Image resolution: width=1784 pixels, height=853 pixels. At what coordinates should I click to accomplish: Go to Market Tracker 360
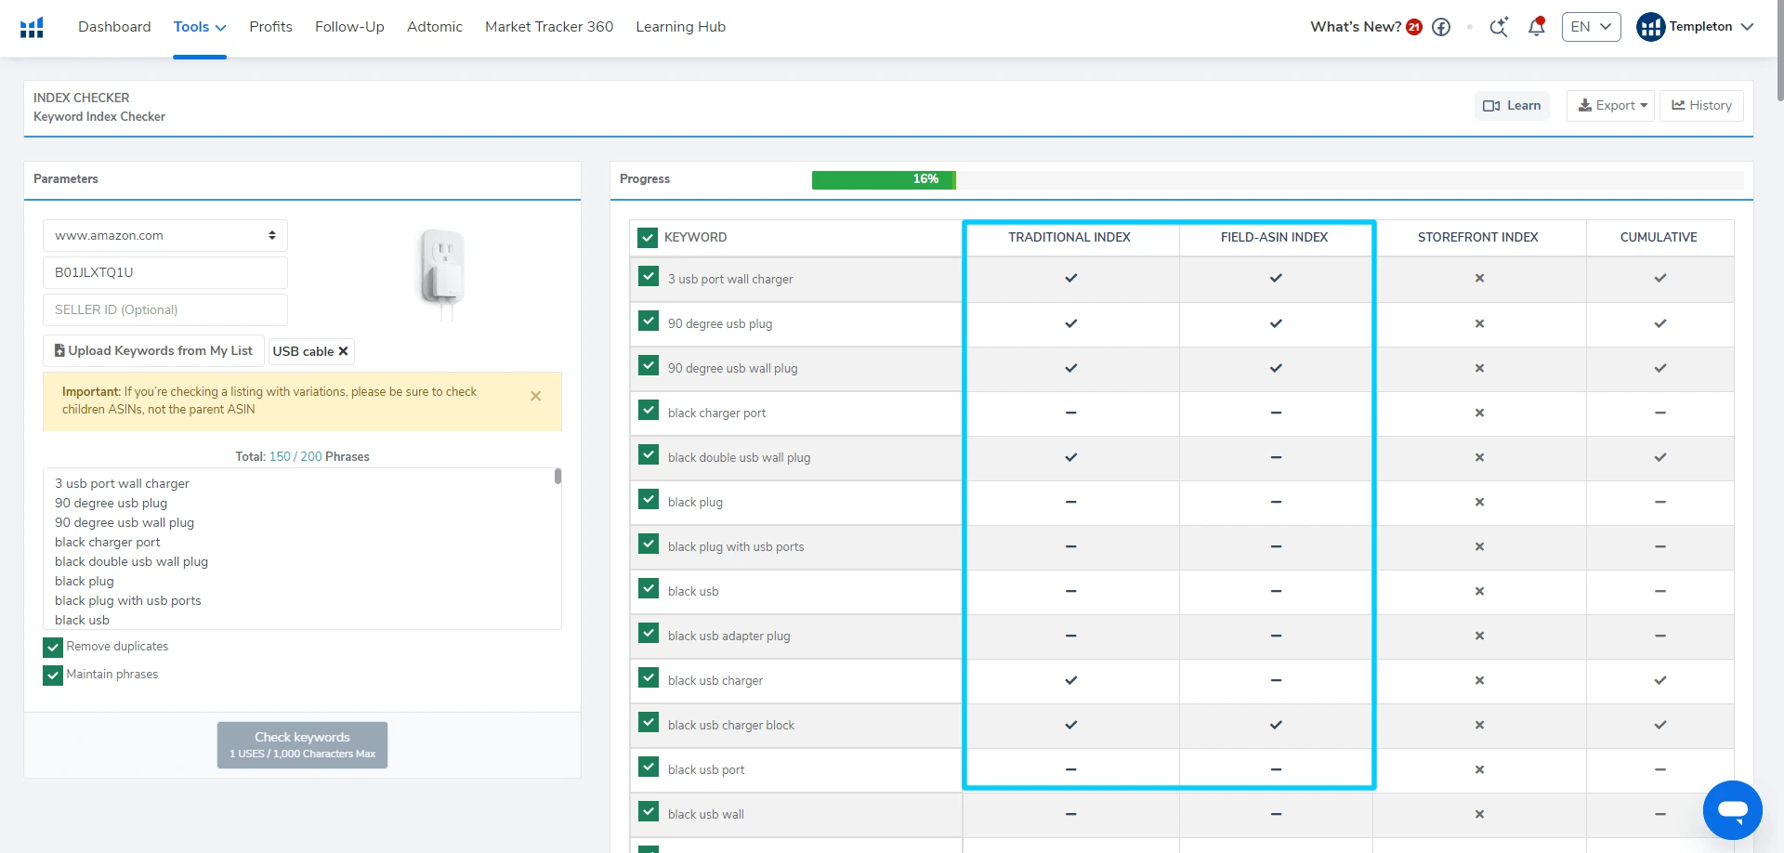pos(549,27)
